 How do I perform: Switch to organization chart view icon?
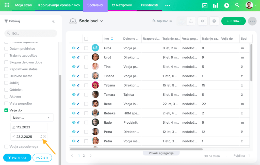pos(190,21)
